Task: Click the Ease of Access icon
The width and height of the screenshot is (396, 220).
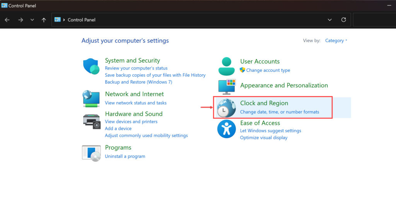Action: pyautogui.click(x=226, y=129)
